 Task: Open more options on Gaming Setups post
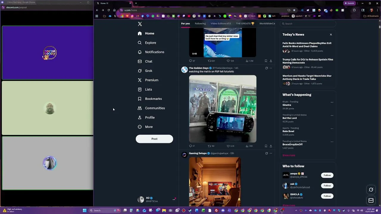point(271,153)
